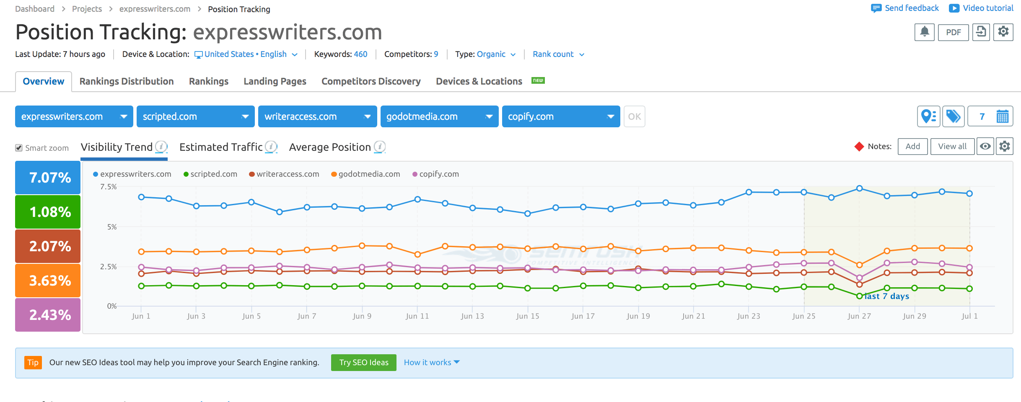Toggle notes visibility eye icon
Viewport: 1021px width, 402px height.
tap(985, 146)
